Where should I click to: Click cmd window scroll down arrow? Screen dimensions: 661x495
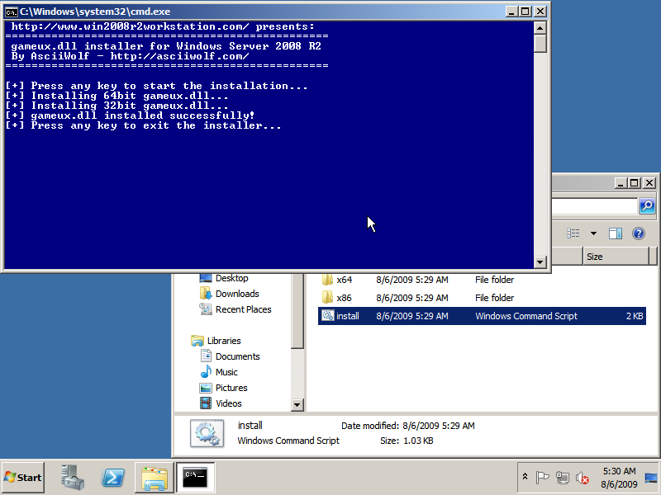tap(540, 262)
